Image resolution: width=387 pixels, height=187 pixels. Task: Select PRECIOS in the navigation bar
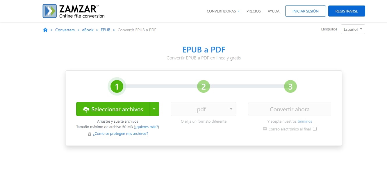(x=253, y=11)
